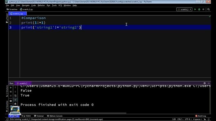The image size is (216, 121).
Task: Click the error message in the status bar
Action: pyautogui.click(x=56, y=119)
